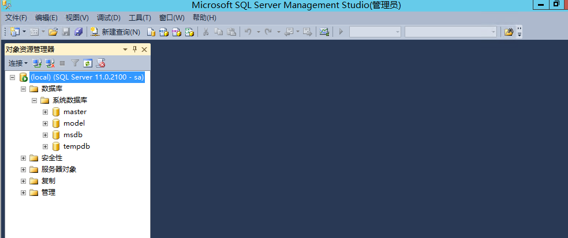Open the 视图(V) menu
The image size is (568, 238).
[77, 18]
